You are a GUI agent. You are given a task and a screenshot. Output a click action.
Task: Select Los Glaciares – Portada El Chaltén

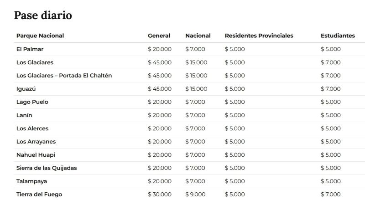tap(64, 76)
